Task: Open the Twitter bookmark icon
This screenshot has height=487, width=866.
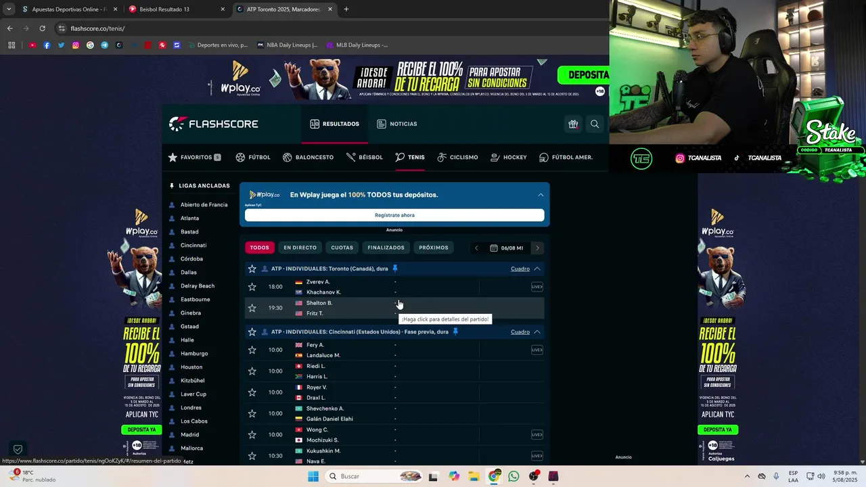Action: (61, 45)
